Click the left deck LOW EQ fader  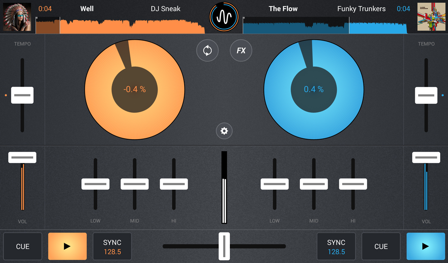(x=95, y=184)
